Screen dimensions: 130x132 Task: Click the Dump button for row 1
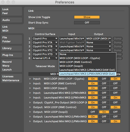(118, 38)
